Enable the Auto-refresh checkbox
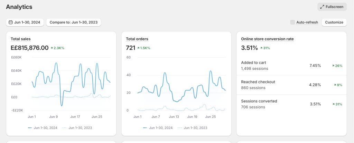354x143 pixels. pyautogui.click(x=293, y=22)
